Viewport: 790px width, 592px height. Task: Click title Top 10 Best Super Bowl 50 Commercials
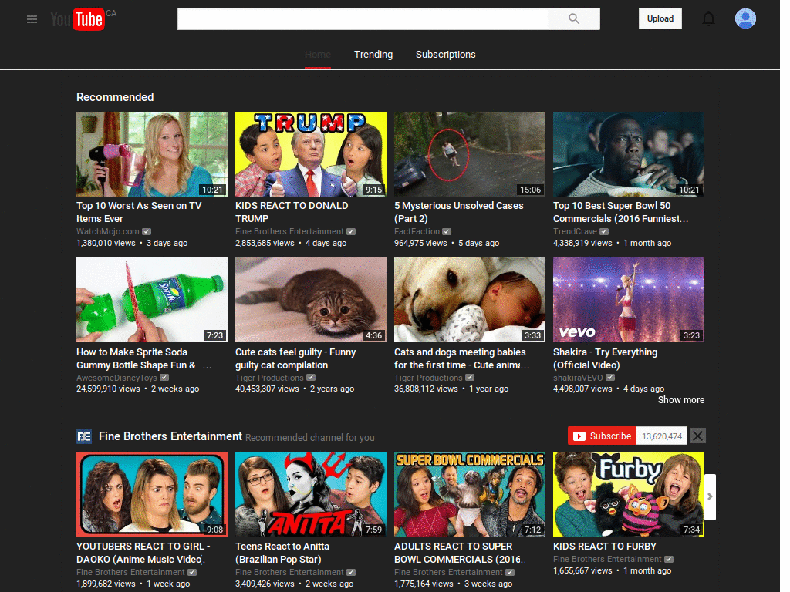pyautogui.click(x=621, y=212)
